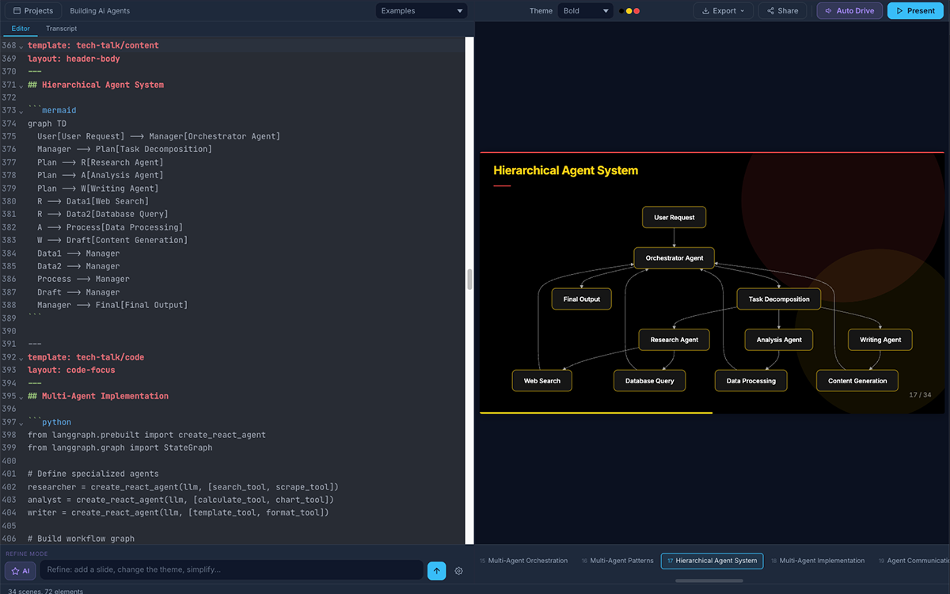The image size is (950, 594).
Task: Click the Data Processing node
Action: point(751,381)
